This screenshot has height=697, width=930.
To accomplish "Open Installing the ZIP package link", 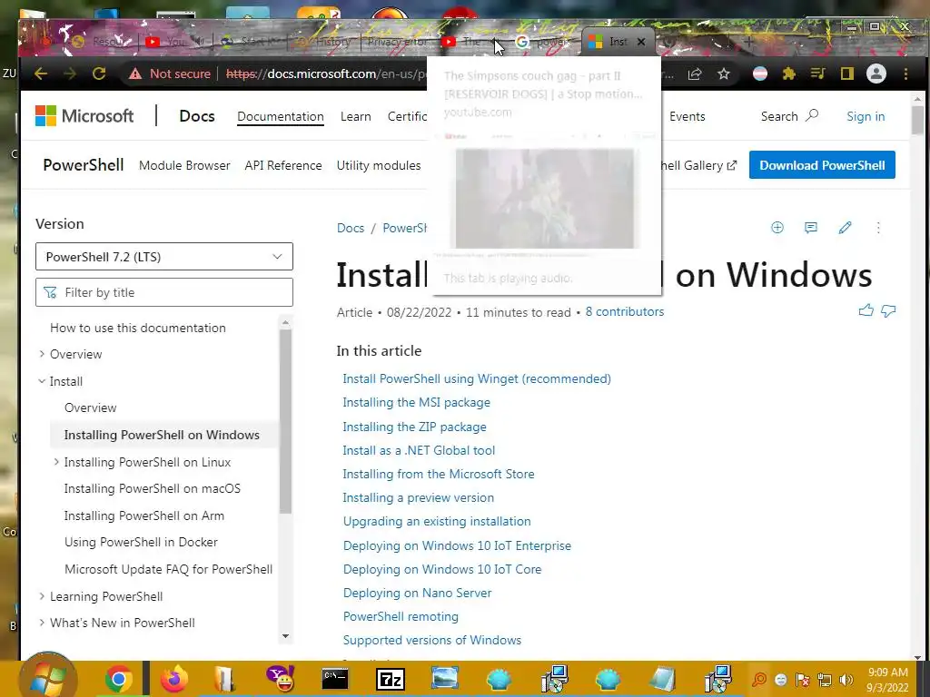I will pyautogui.click(x=414, y=427).
